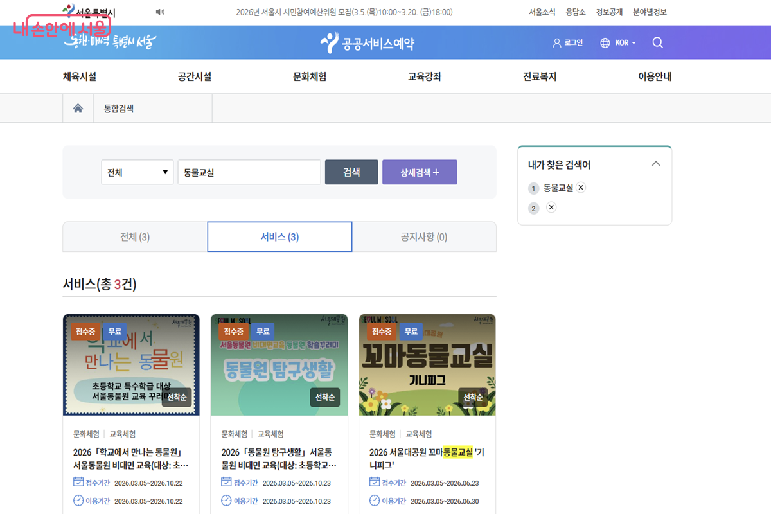
Task: Click the 검색 search button
Action: (351, 172)
